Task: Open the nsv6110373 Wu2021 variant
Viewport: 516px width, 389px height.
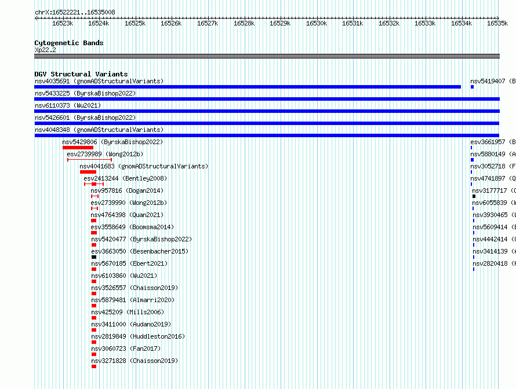Action: 68,105
